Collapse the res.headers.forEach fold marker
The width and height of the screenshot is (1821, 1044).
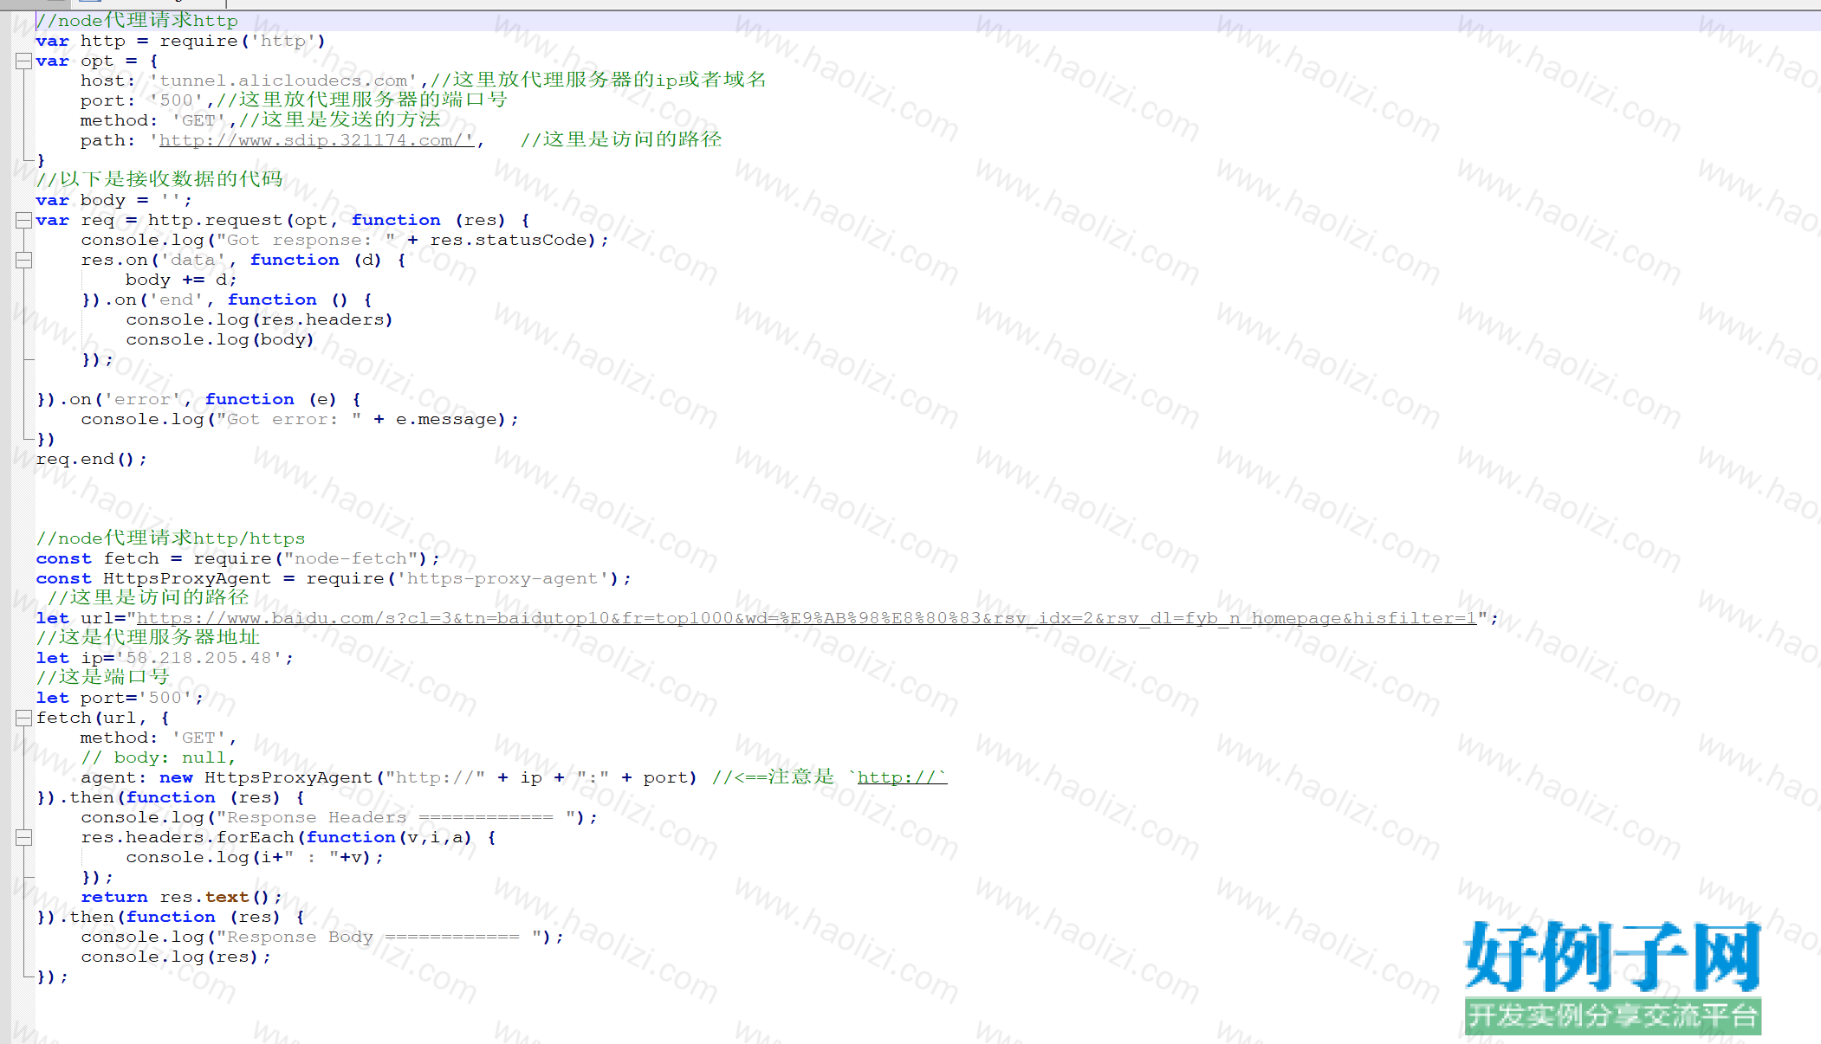(x=24, y=837)
